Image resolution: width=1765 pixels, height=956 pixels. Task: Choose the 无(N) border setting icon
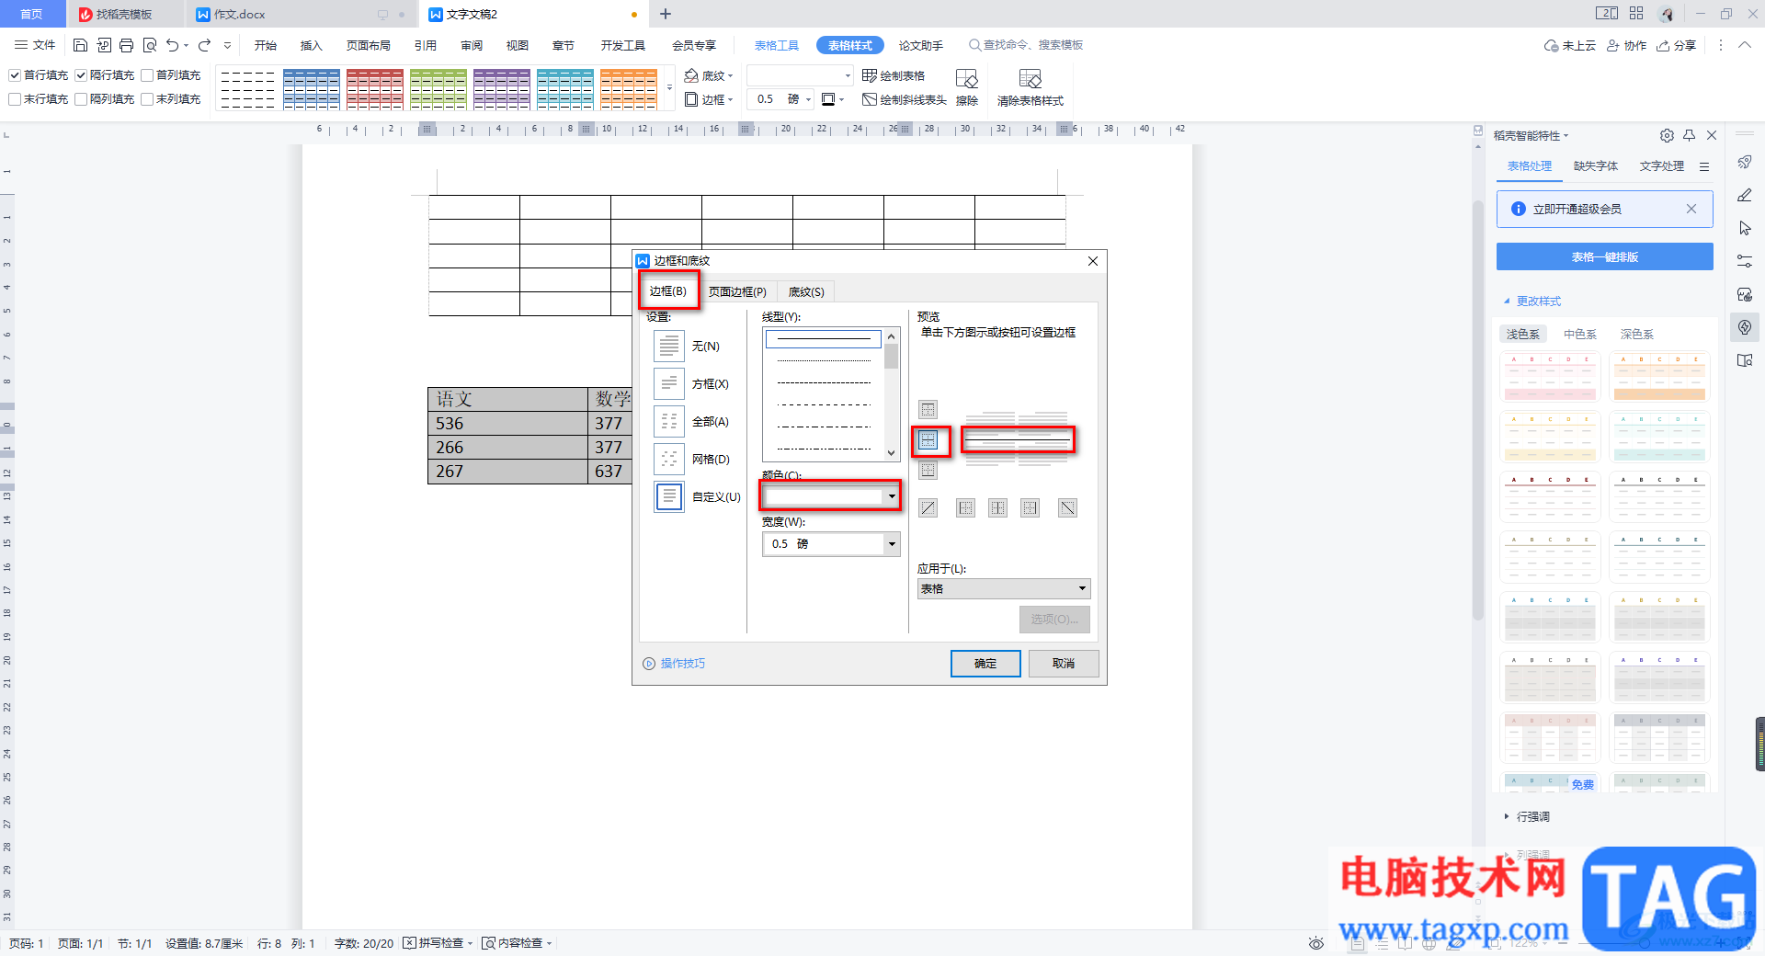tap(669, 346)
